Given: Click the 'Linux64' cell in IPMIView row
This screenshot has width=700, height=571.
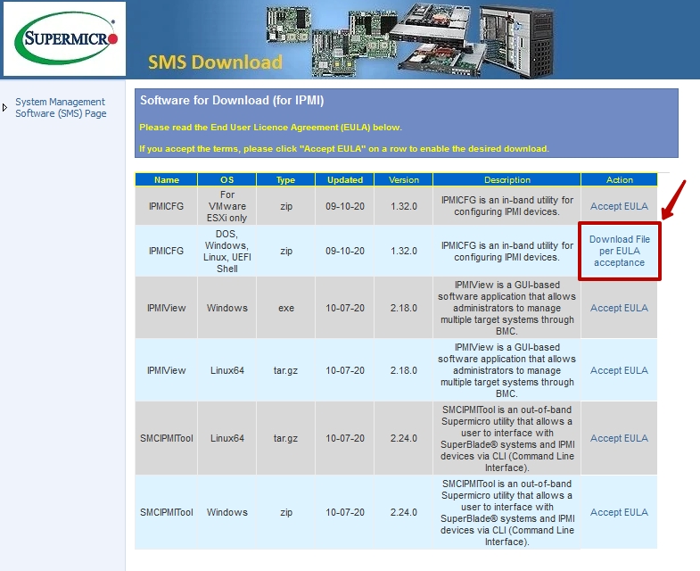Looking at the screenshot, I should click(x=226, y=370).
